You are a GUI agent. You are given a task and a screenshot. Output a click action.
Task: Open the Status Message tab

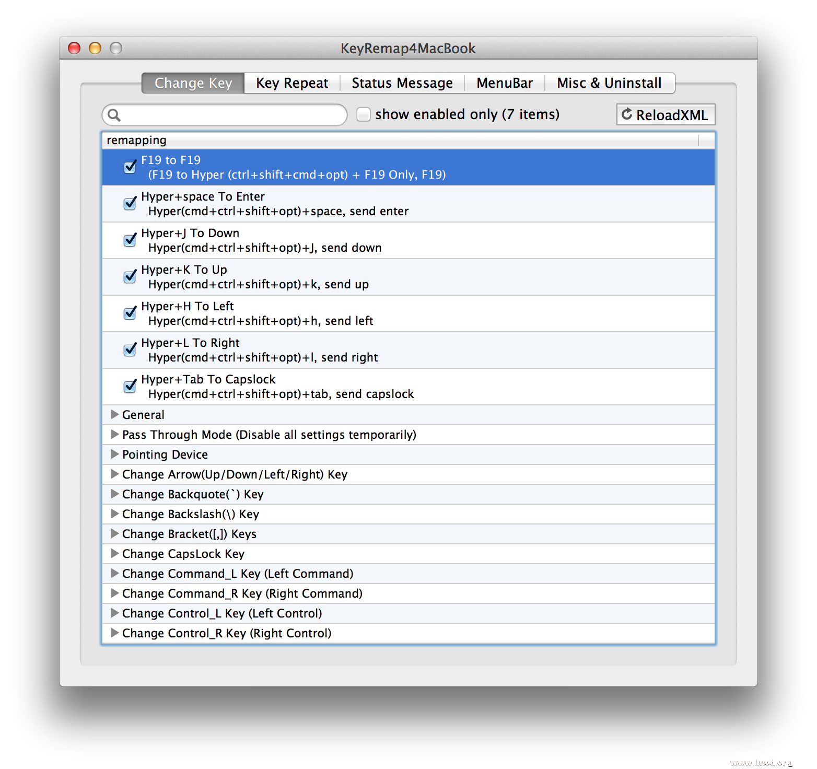pyautogui.click(x=402, y=83)
